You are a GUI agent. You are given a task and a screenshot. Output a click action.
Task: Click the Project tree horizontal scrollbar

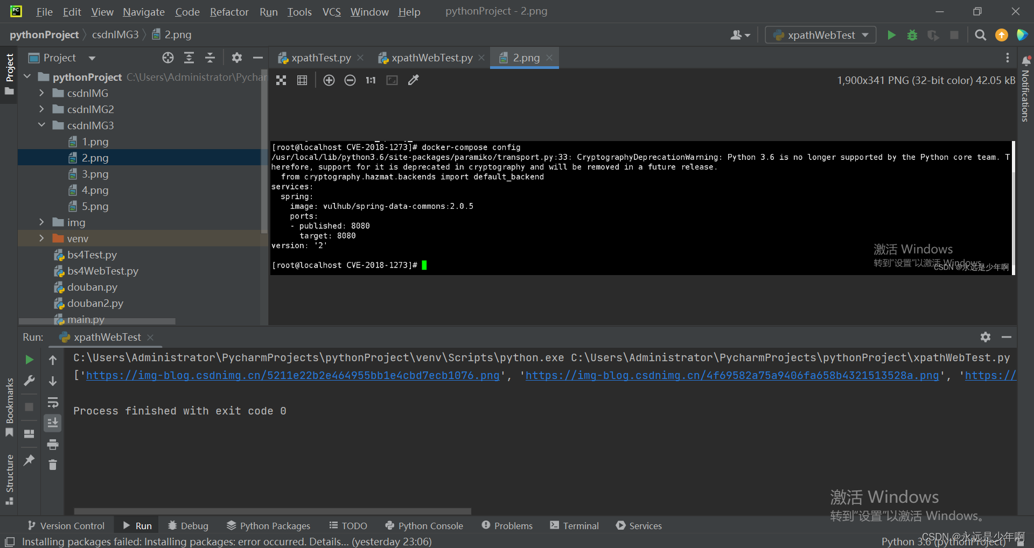(x=97, y=321)
